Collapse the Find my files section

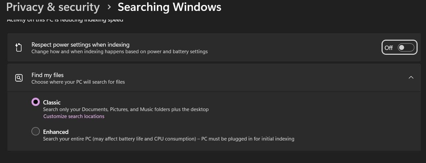411,77
